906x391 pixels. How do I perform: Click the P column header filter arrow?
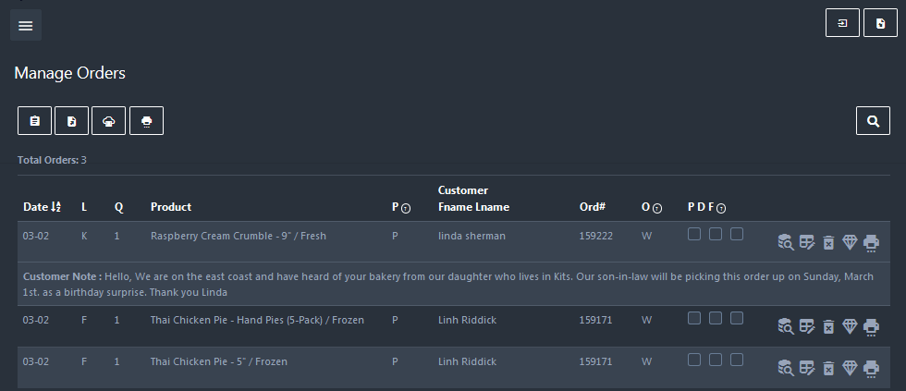click(x=406, y=209)
